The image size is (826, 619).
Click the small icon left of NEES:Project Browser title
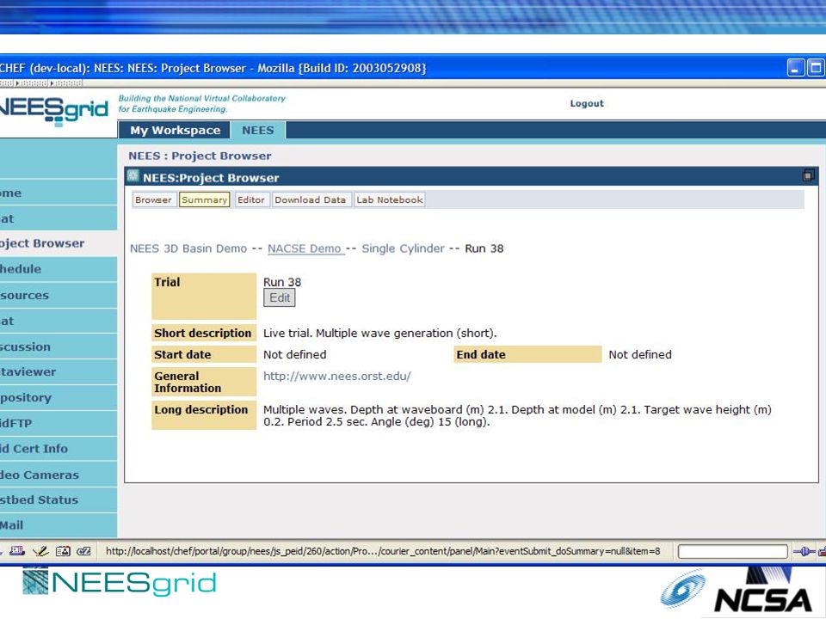[x=133, y=175]
